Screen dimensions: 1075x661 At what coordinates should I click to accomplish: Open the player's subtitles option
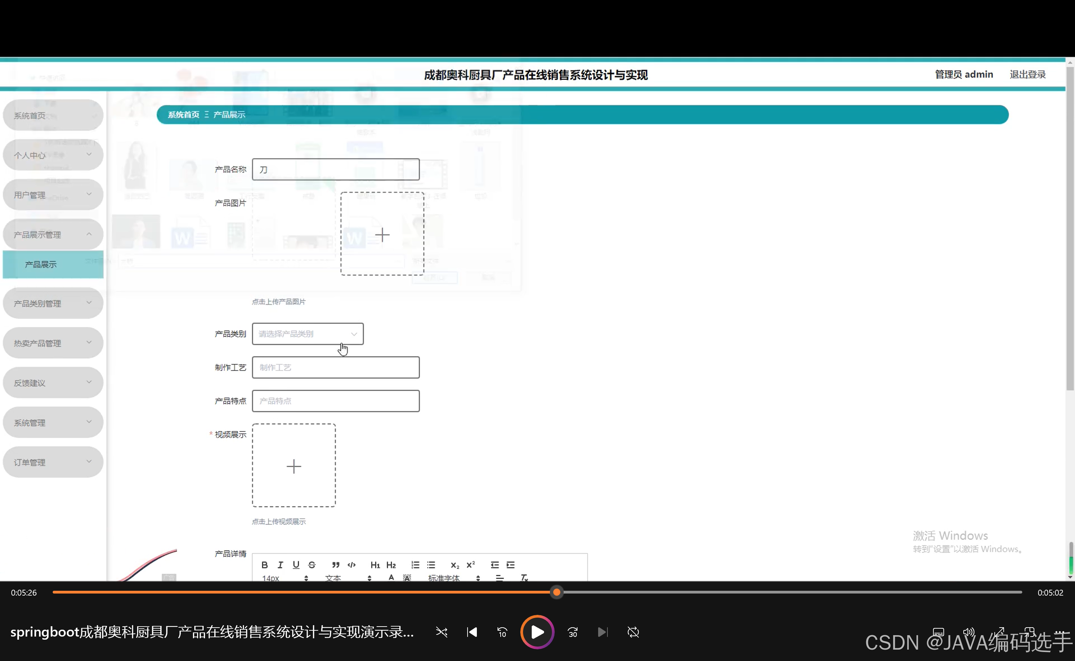tap(939, 632)
